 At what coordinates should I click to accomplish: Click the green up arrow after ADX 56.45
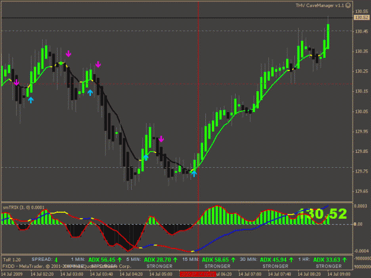click(120, 260)
